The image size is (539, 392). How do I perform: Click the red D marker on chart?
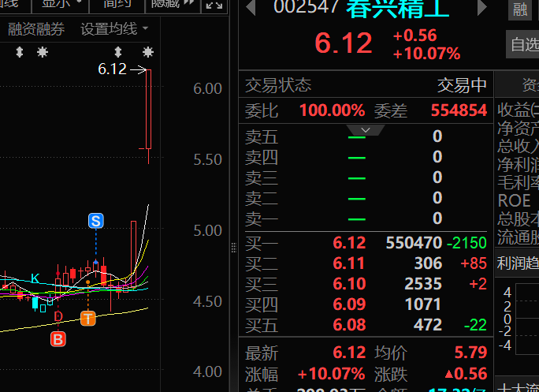pyautogui.click(x=58, y=316)
